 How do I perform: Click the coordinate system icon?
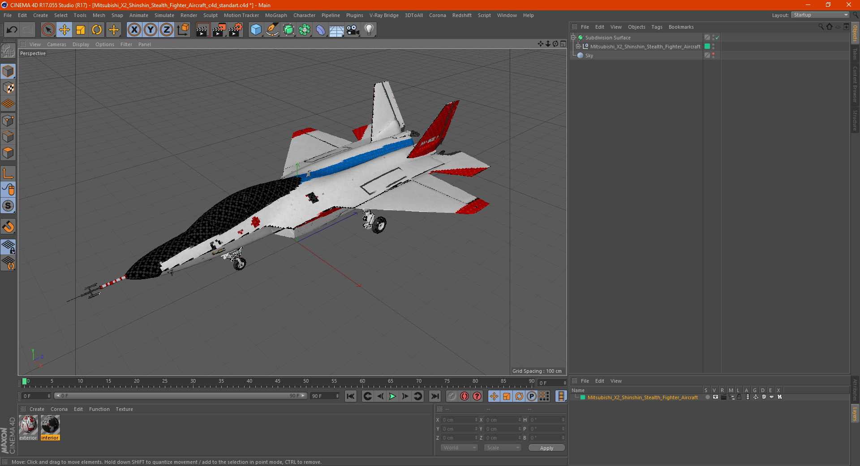pyautogui.click(x=183, y=30)
